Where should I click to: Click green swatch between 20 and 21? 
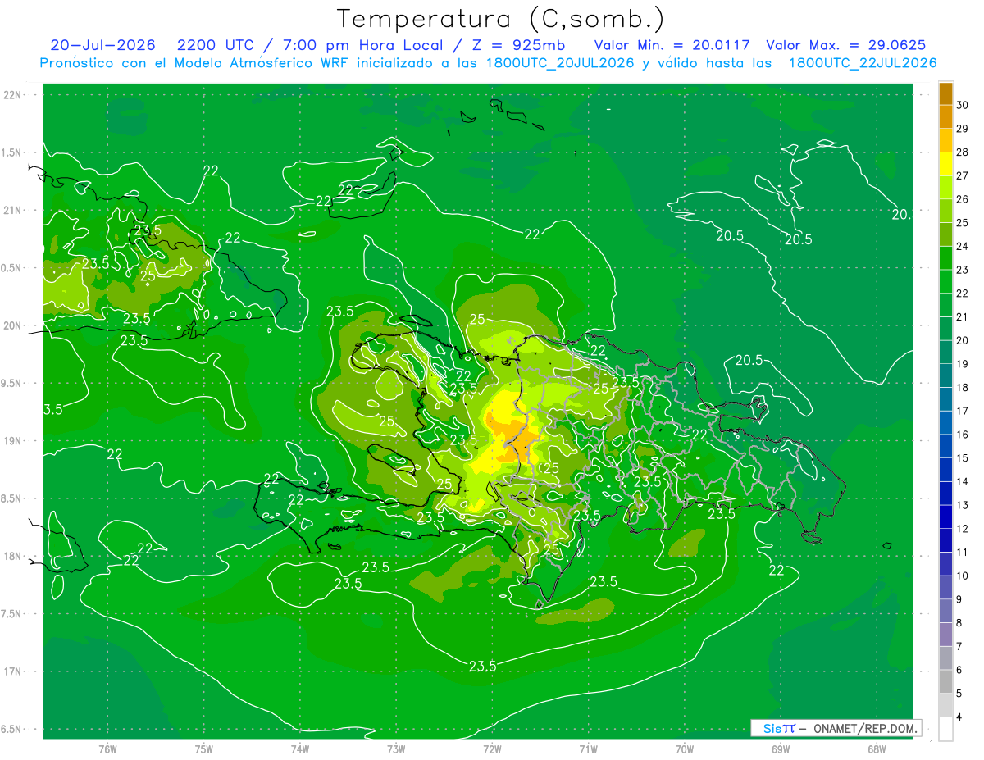pyautogui.click(x=945, y=329)
